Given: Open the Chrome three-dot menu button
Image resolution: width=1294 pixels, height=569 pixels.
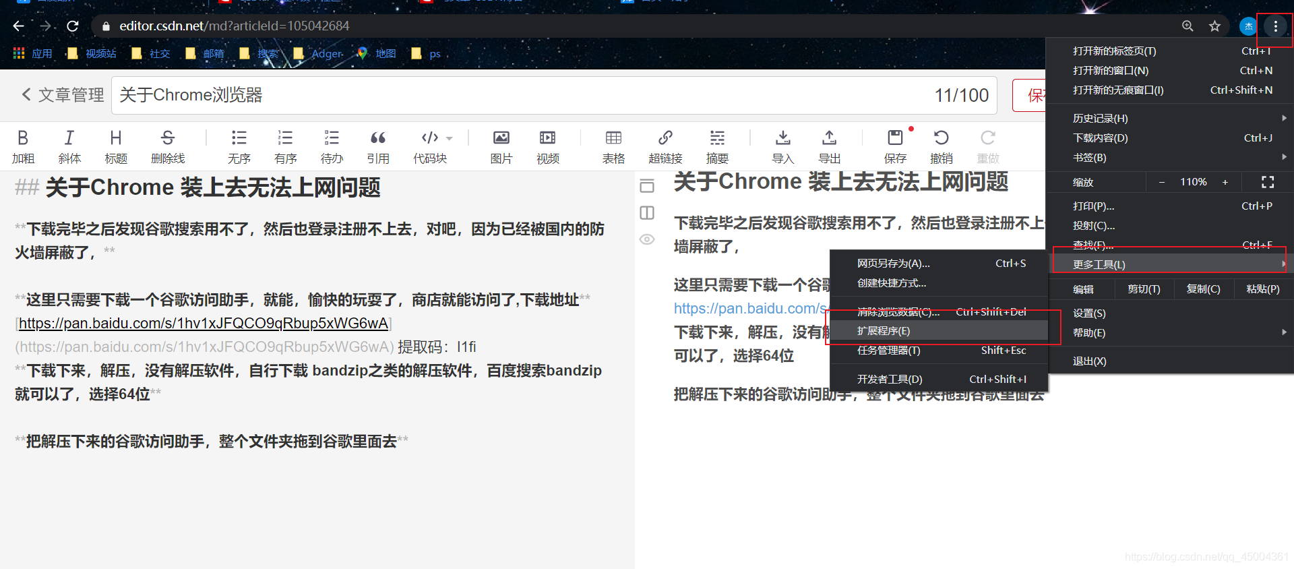Looking at the screenshot, I should point(1275,26).
